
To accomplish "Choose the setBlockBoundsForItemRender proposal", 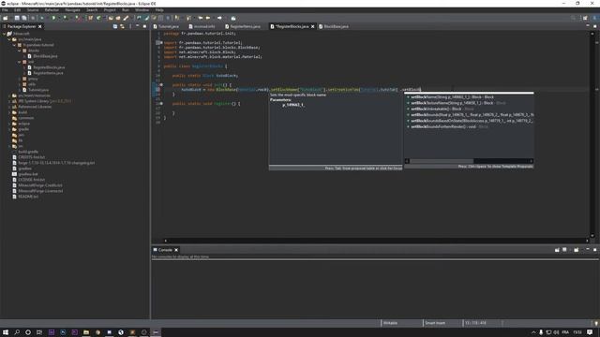I will (469, 126).
